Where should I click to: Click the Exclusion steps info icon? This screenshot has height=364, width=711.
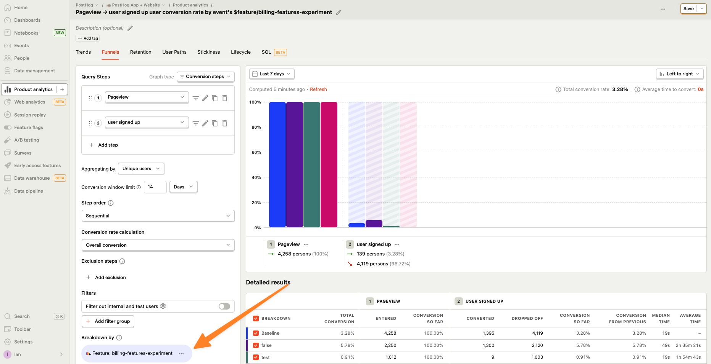(122, 261)
